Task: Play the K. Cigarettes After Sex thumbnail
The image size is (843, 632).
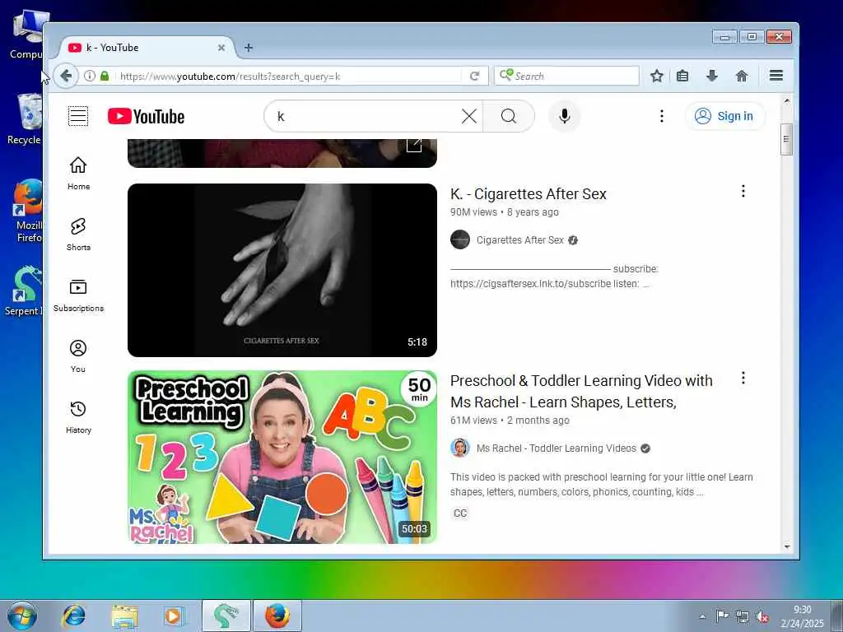Action: click(x=282, y=270)
